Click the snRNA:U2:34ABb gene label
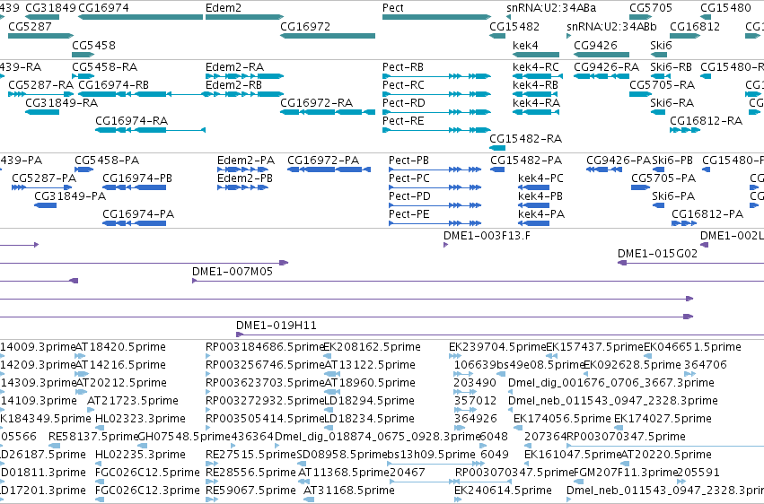This screenshot has width=764, height=504. pyautogui.click(x=611, y=26)
